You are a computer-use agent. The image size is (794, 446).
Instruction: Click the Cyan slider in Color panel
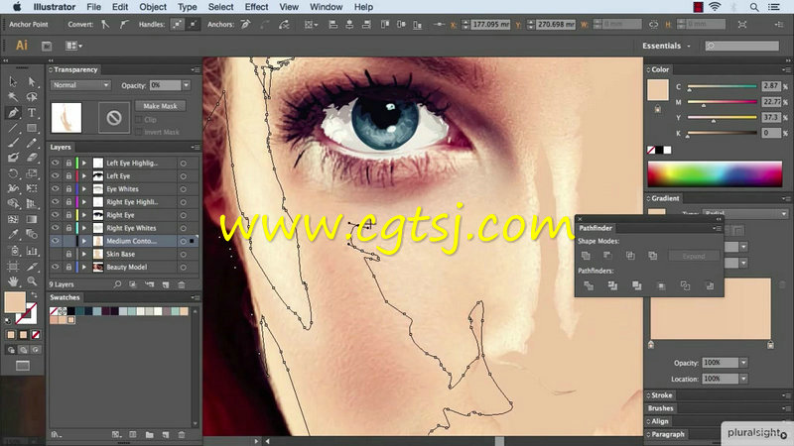click(723, 87)
